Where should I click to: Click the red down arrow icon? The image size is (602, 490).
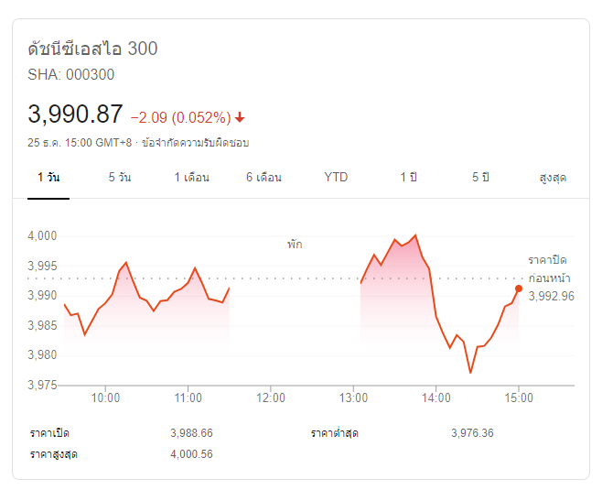pyautogui.click(x=240, y=117)
